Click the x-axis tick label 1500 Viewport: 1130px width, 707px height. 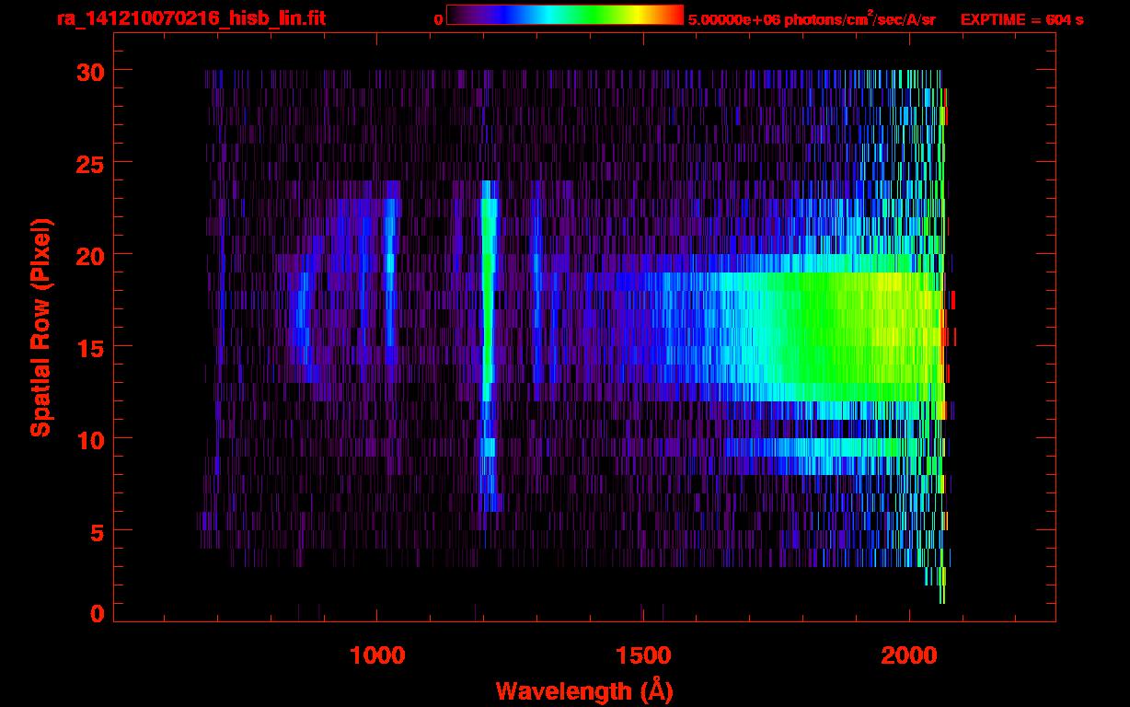click(643, 655)
